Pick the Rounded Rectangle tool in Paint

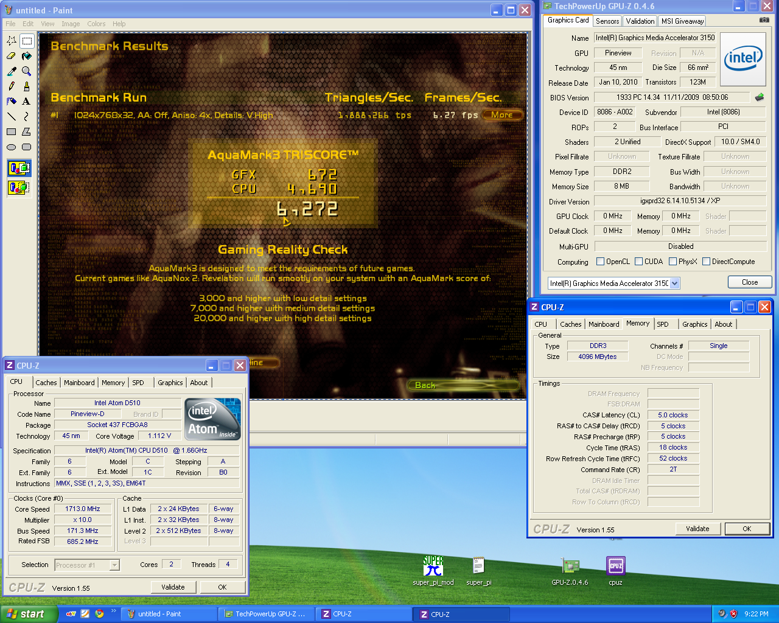pyautogui.click(x=26, y=147)
